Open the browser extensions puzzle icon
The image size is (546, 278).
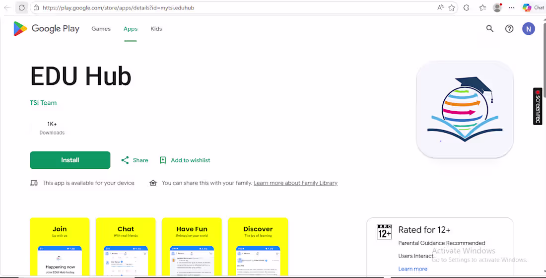tap(466, 7)
